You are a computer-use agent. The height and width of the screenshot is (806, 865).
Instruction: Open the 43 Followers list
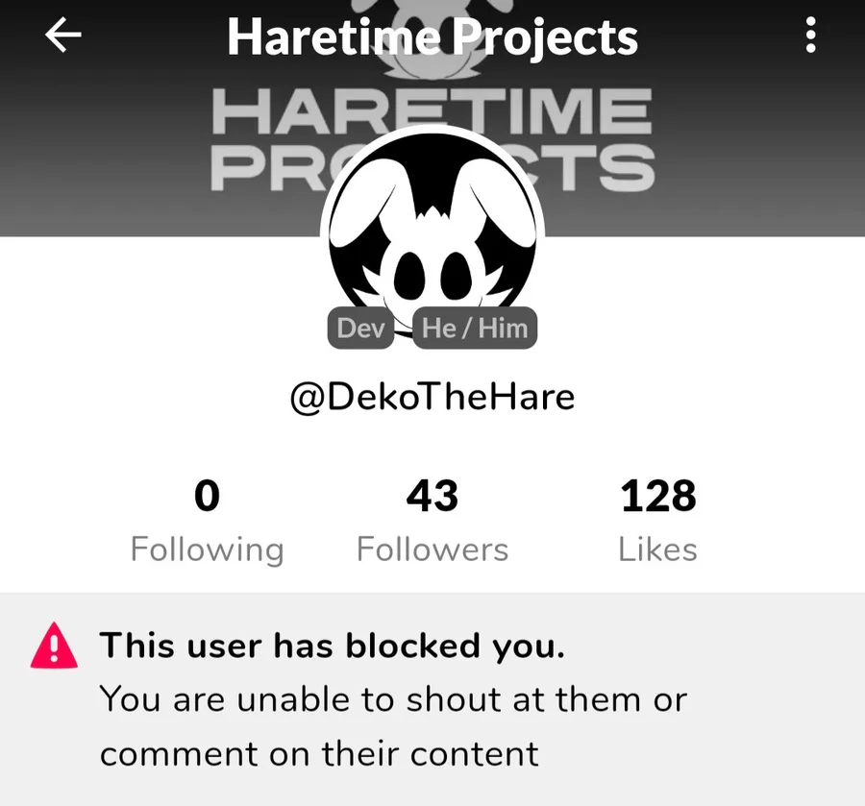[432, 520]
